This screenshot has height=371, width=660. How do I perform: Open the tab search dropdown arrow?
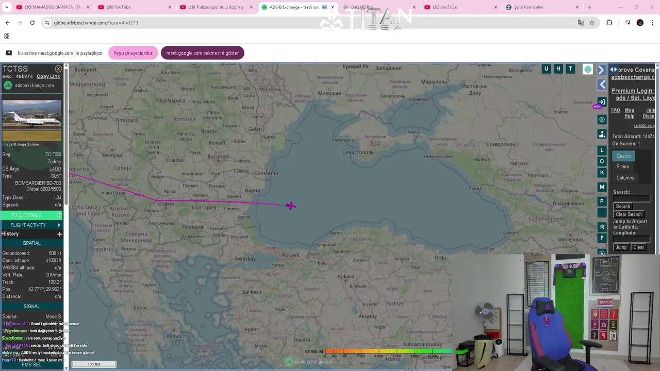click(x=6, y=7)
